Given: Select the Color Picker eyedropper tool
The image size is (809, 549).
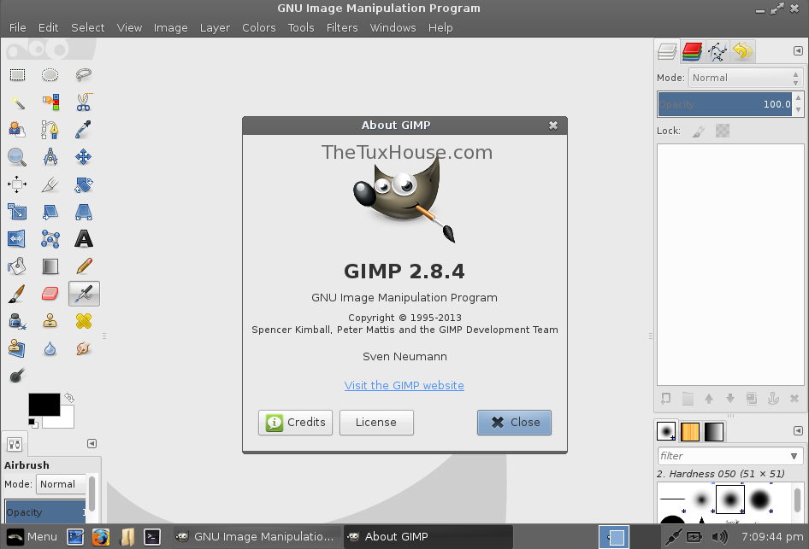Looking at the screenshot, I should pos(83,130).
